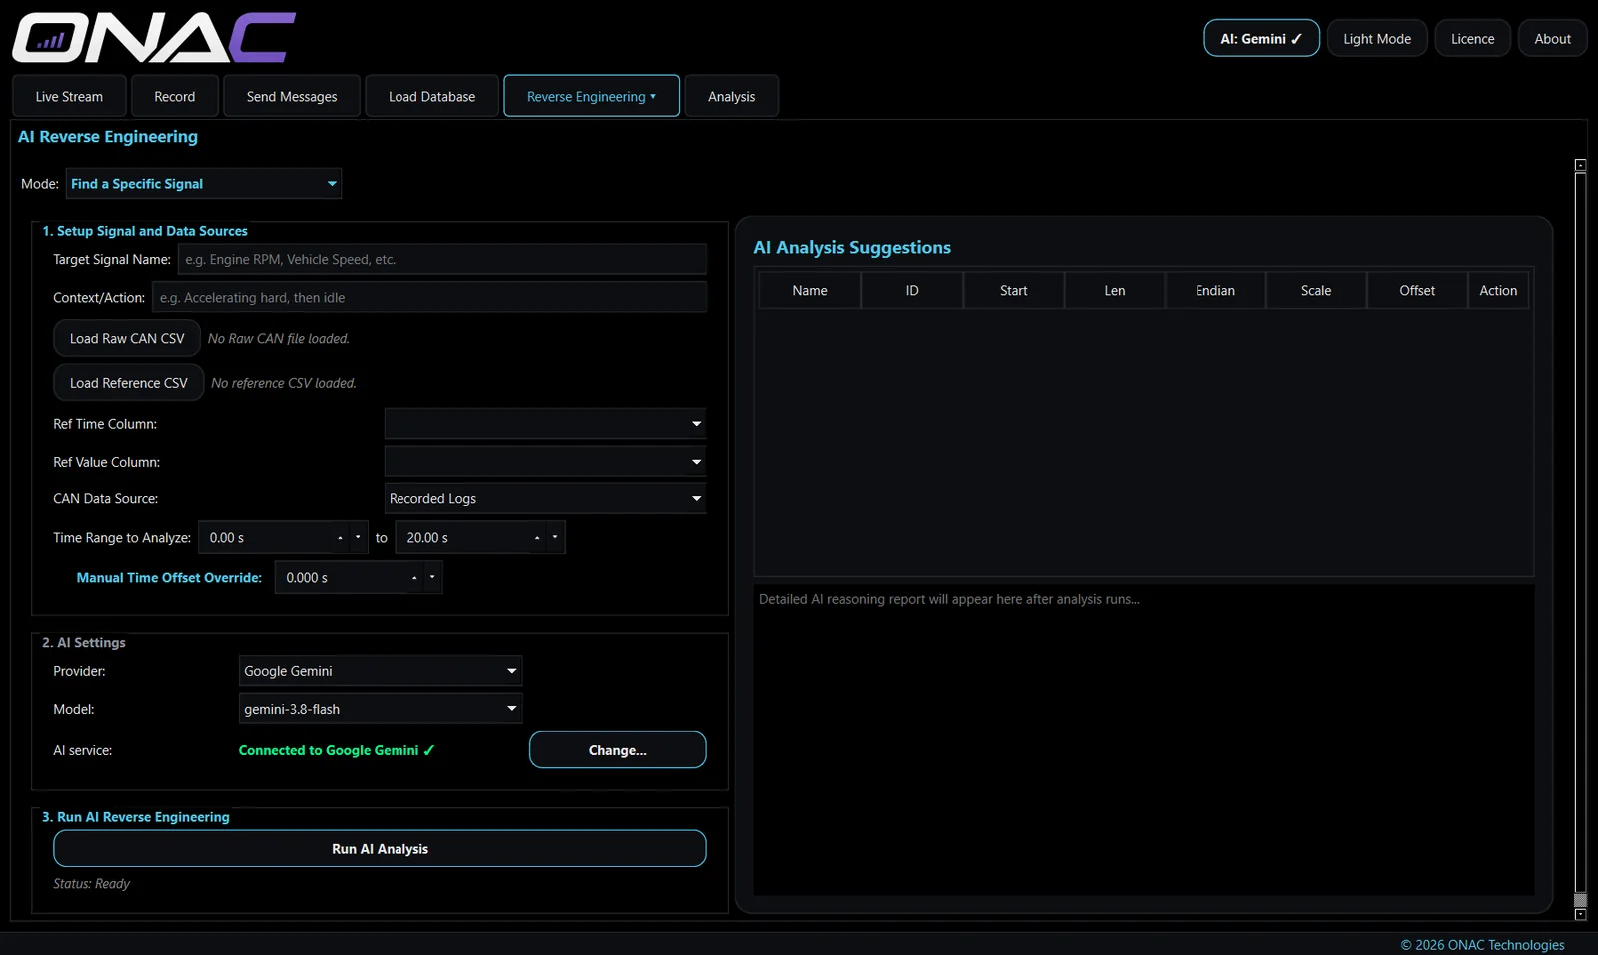
Task: Click the Offset column header
Action: click(x=1417, y=291)
